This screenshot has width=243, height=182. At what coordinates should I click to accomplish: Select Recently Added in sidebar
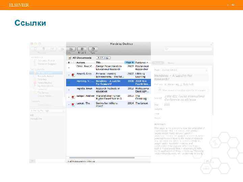(46, 76)
